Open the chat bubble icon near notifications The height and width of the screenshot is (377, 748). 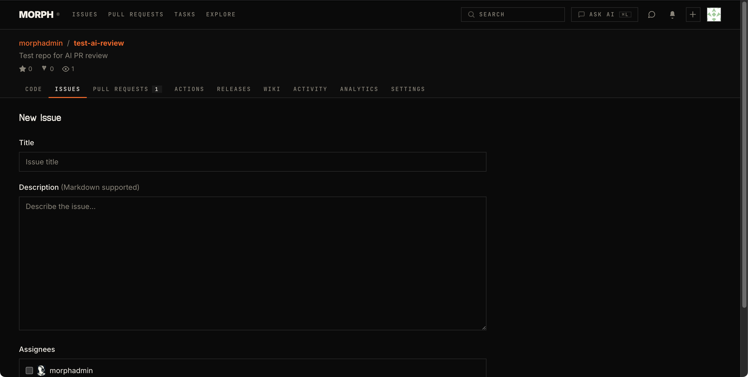click(652, 15)
